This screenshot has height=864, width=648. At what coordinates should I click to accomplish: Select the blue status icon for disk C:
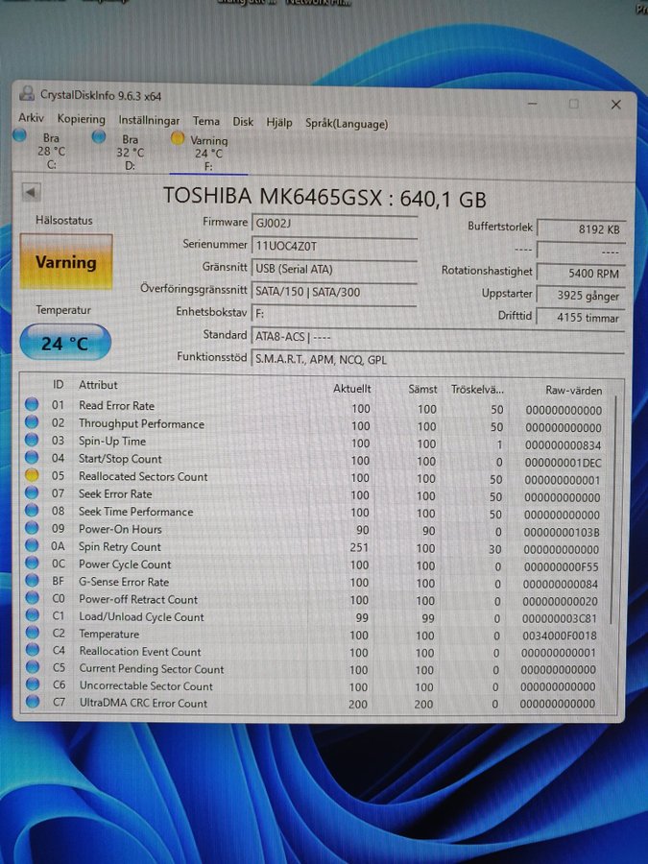(20, 135)
